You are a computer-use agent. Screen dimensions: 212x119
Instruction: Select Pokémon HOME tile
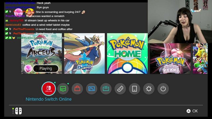(x=127, y=54)
